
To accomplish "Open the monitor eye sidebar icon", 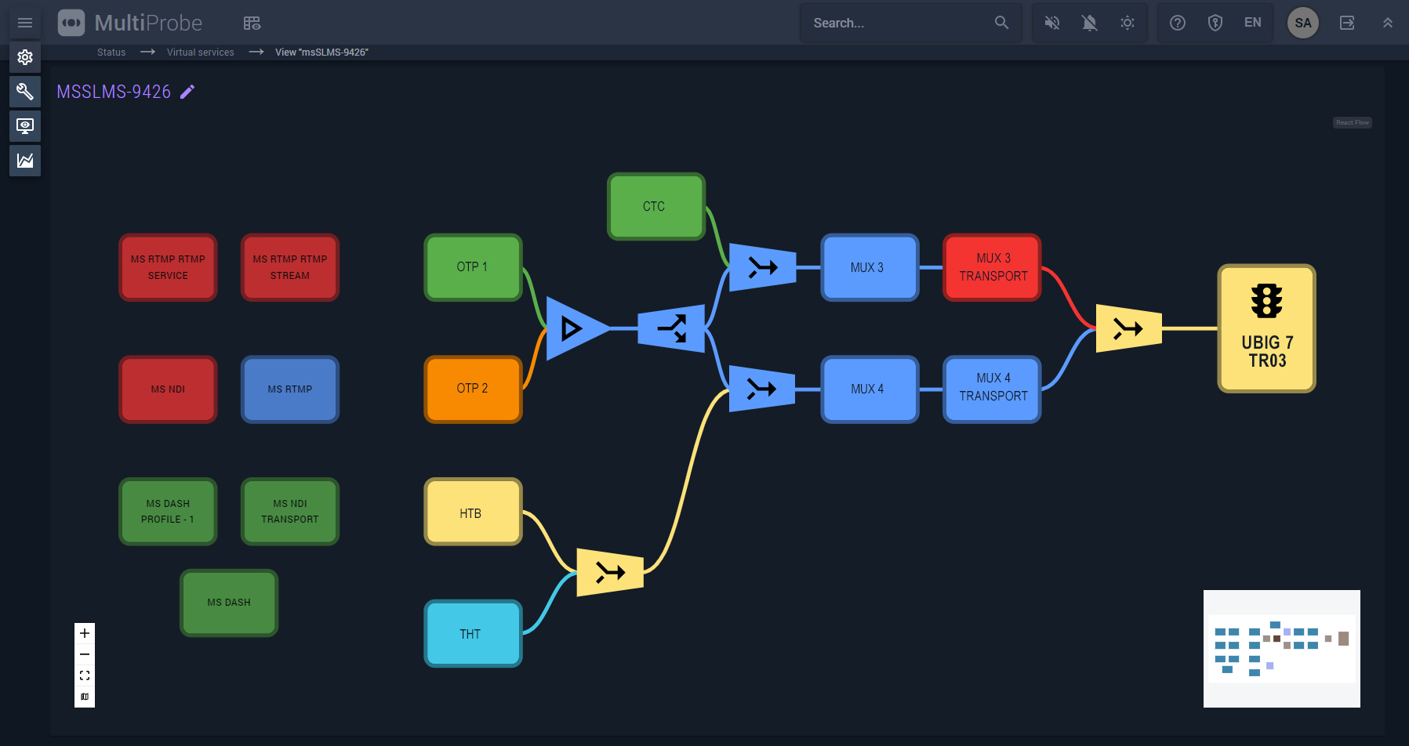I will [25, 126].
